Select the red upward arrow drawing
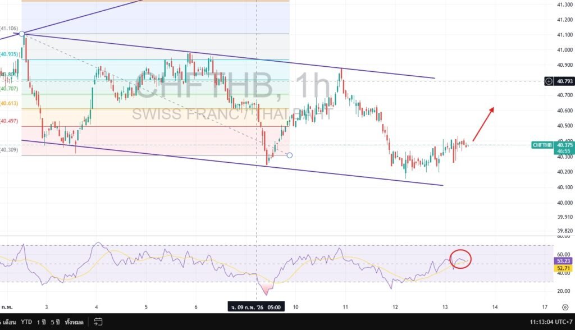This screenshot has height=330, width=575. (x=483, y=123)
